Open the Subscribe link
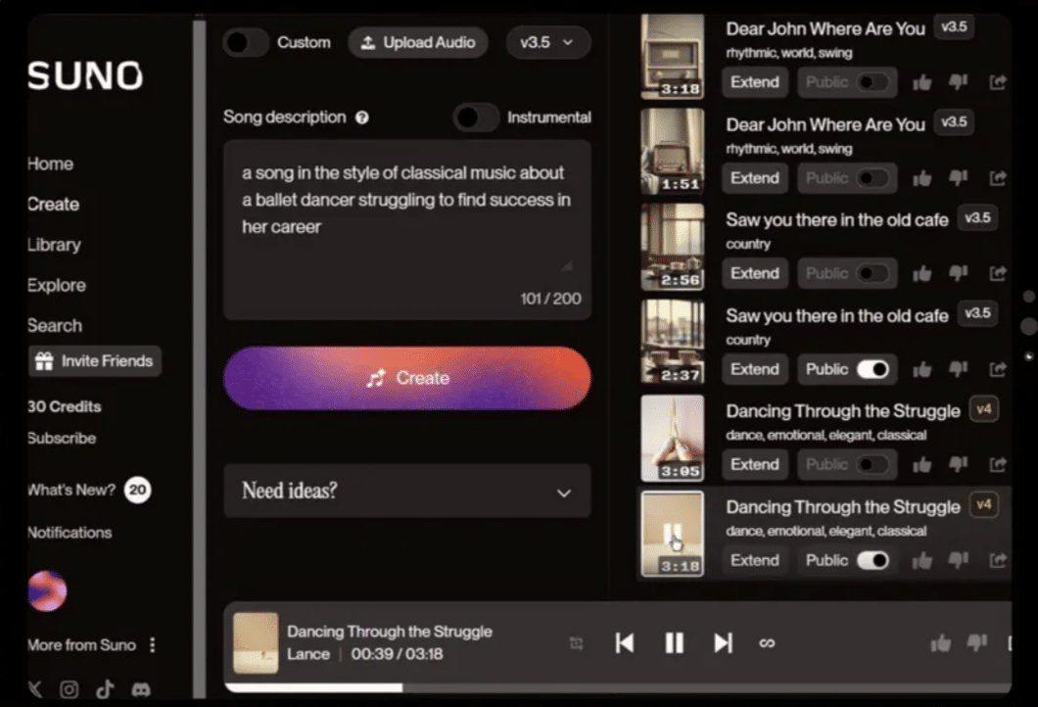Image resolution: width=1038 pixels, height=707 pixels. coord(62,439)
